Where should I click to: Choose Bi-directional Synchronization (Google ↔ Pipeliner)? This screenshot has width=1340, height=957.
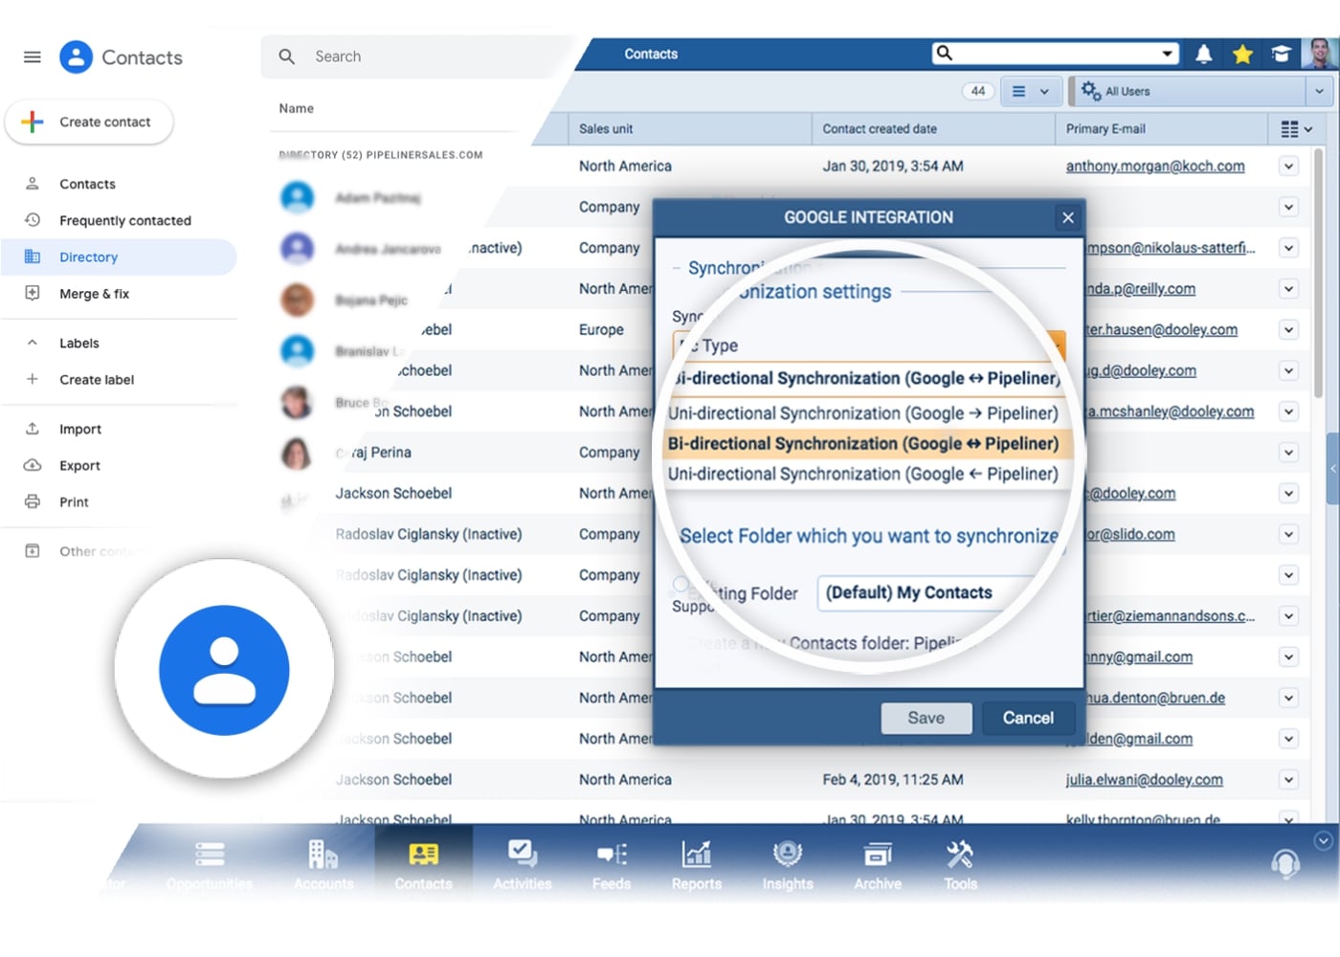[x=862, y=443]
